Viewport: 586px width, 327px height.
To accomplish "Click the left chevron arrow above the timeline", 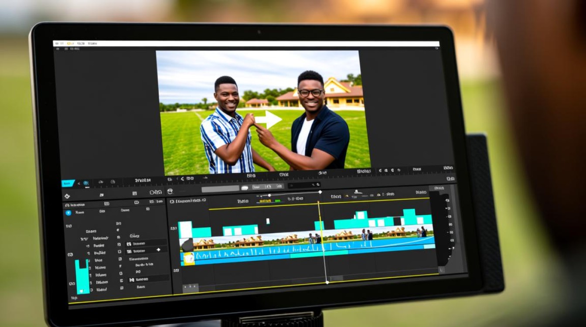I will [x=182, y=178].
